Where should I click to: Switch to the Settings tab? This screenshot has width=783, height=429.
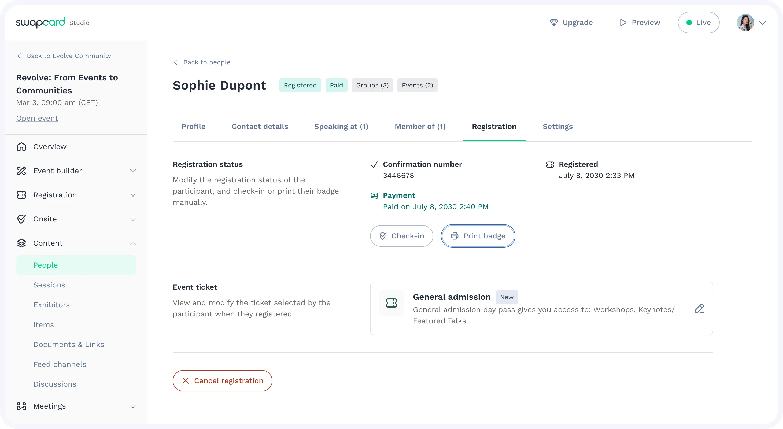557,126
